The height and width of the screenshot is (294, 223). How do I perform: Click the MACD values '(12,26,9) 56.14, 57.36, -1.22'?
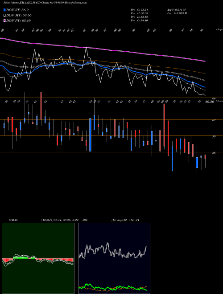(x=59, y=220)
